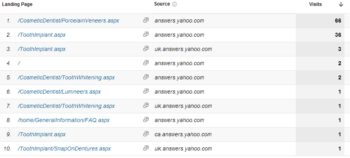Open /home/GeneralInformation/FAQ.aspx link
Image resolution: width=350 pixels, height=158 pixels.
63,120
